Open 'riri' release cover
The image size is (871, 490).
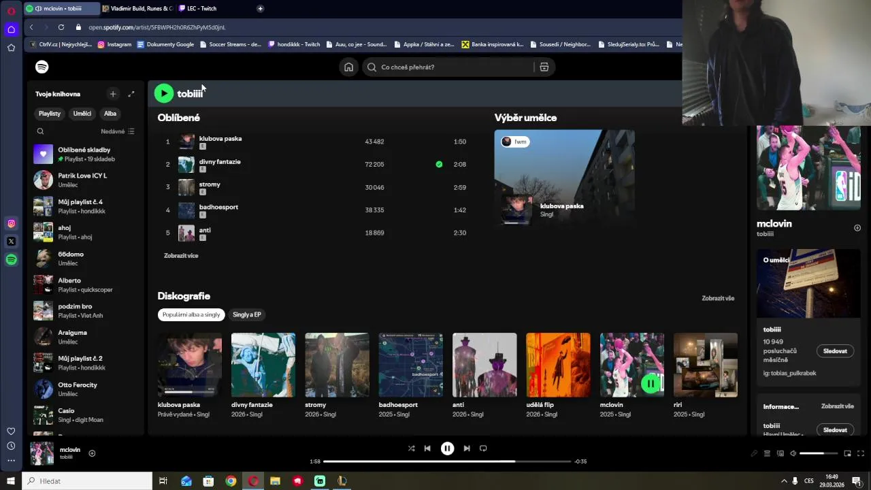tap(706, 365)
